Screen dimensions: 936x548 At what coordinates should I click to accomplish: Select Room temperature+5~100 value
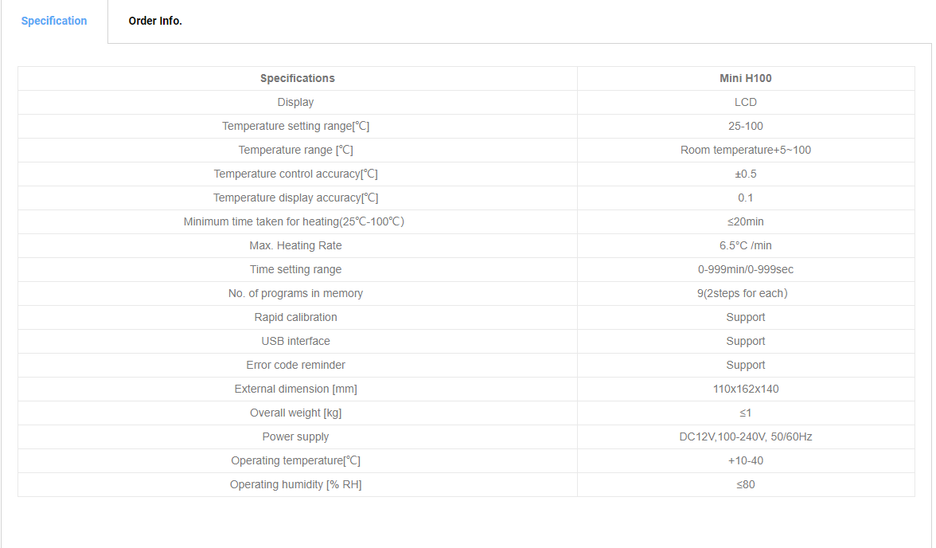[x=746, y=150]
